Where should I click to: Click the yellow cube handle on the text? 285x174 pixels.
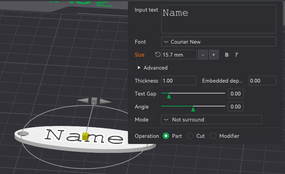pyautogui.click(x=85, y=136)
